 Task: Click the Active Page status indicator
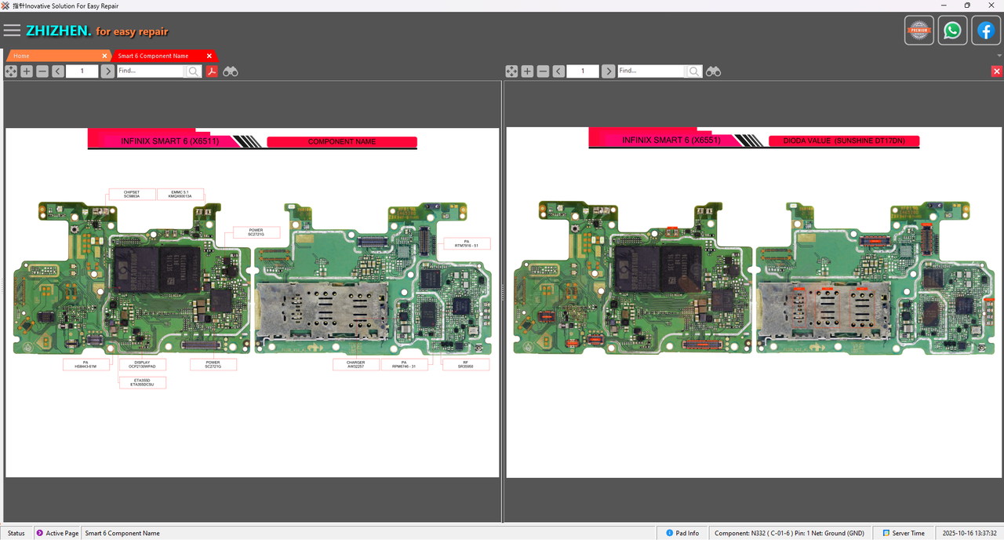pos(56,533)
